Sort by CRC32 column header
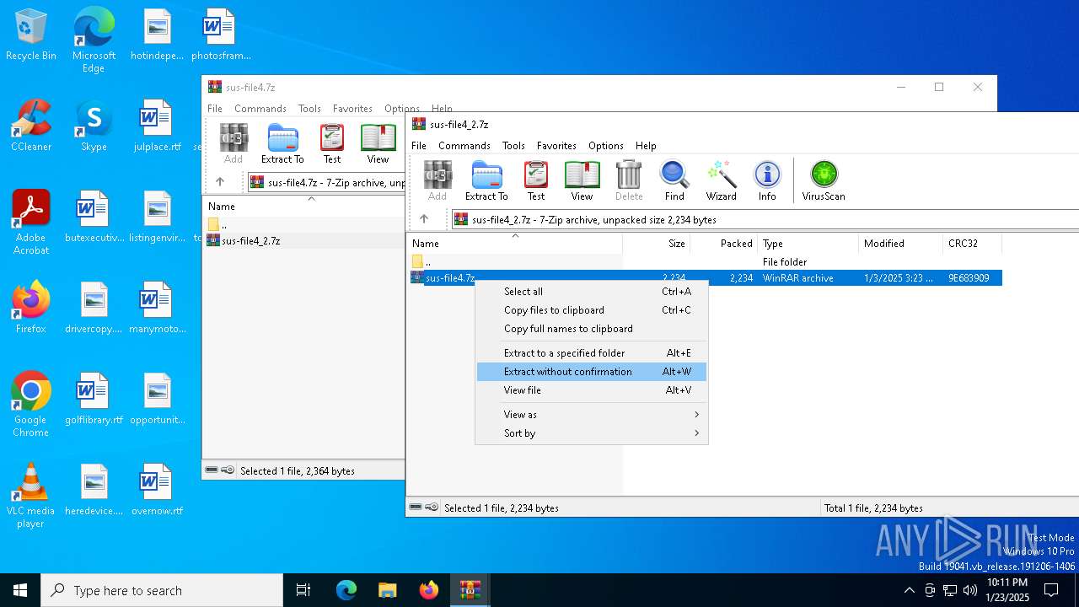Viewport: 1079px width, 607px height. [972, 244]
